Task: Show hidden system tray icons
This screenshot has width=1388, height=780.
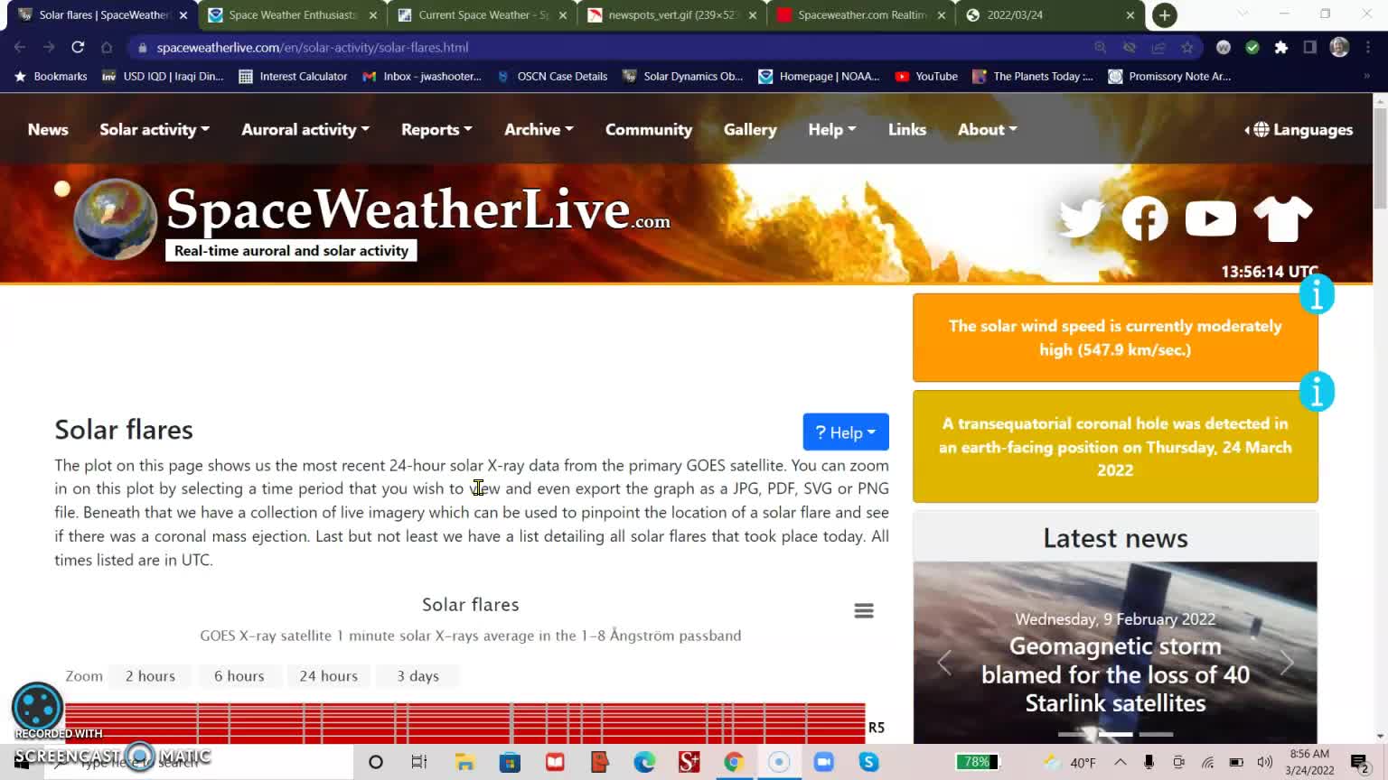Action: [x=1121, y=762]
